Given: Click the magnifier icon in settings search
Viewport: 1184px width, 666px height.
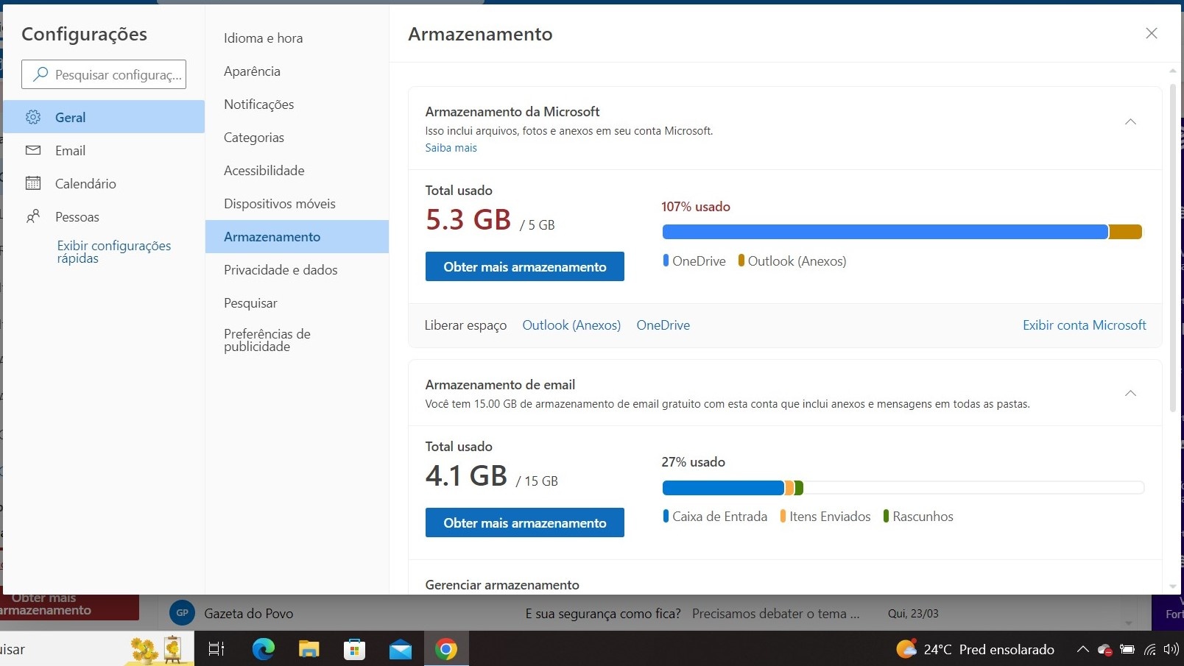Looking at the screenshot, I should (x=41, y=74).
